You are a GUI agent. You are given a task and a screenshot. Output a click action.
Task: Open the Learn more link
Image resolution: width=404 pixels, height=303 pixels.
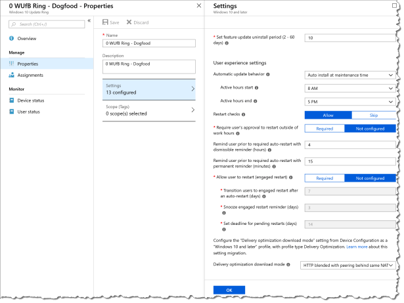click(x=357, y=247)
